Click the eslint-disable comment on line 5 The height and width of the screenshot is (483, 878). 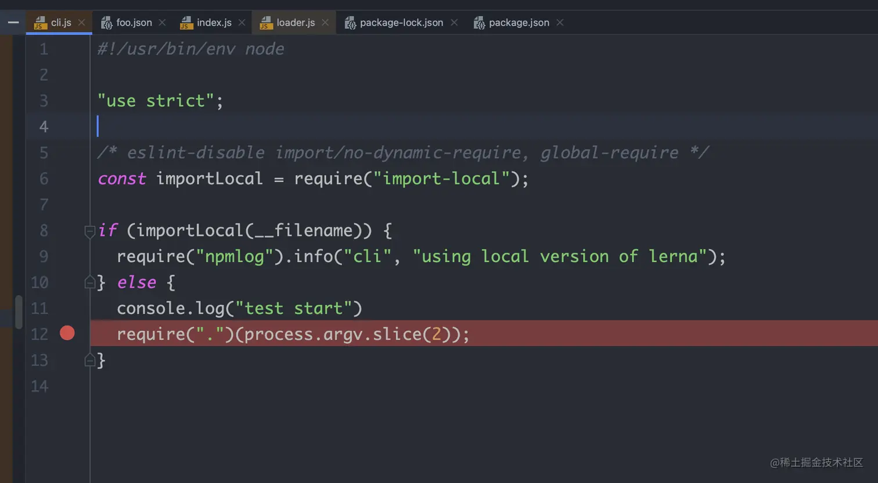(x=403, y=152)
